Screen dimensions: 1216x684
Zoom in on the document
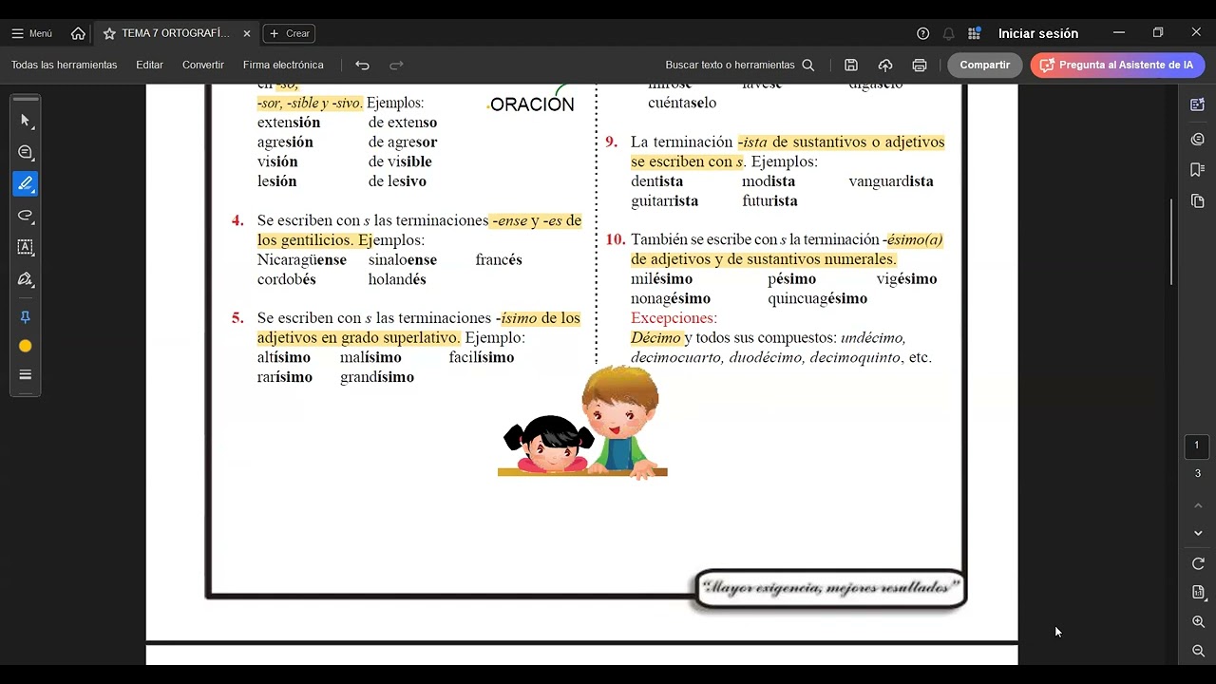point(1198,621)
